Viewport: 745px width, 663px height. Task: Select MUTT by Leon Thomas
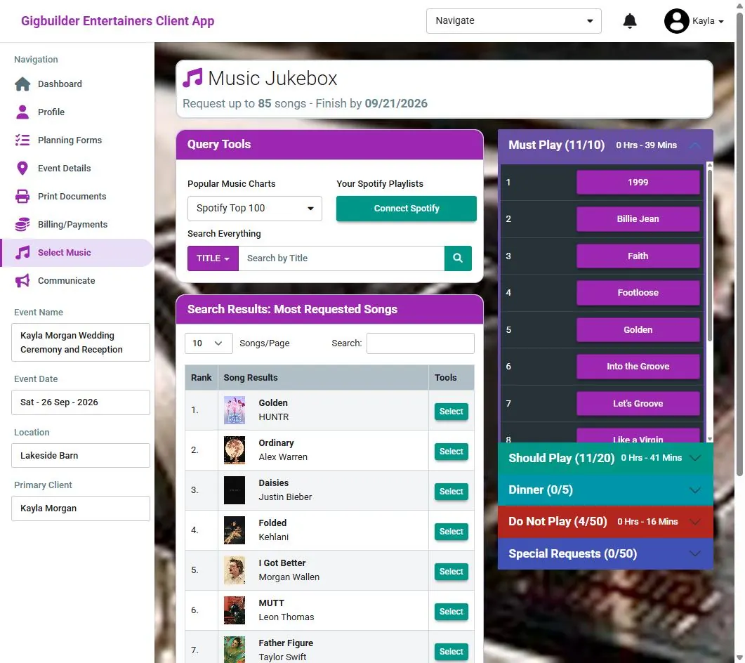pos(451,611)
